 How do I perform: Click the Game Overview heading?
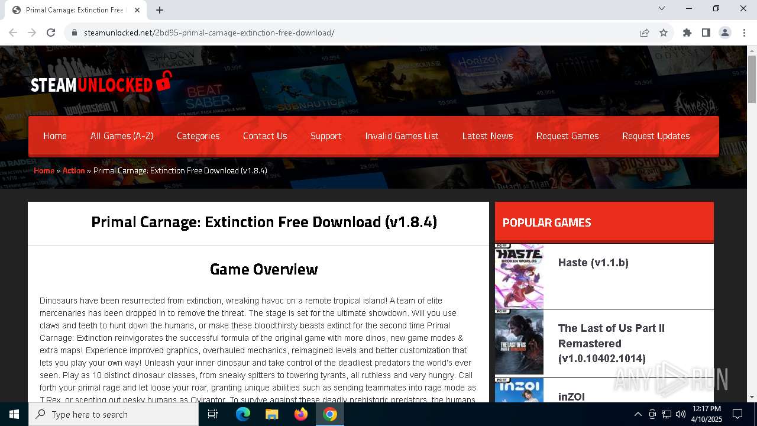[264, 269]
